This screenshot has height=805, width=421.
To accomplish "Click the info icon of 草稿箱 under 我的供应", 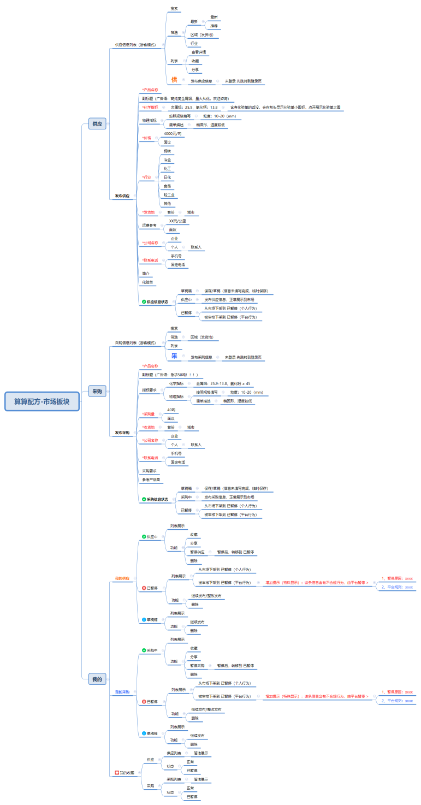I will click(x=144, y=620).
